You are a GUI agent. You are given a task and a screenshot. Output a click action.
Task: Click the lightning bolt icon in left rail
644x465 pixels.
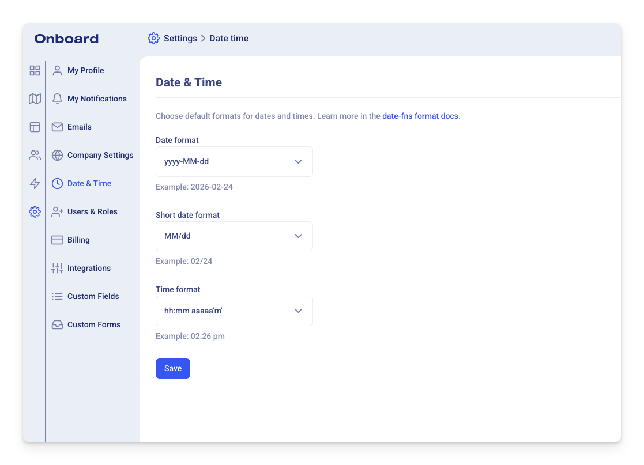click(35, 183)
